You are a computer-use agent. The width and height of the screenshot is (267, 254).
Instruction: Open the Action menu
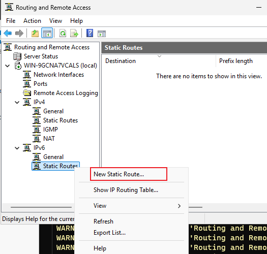point(32,21)
